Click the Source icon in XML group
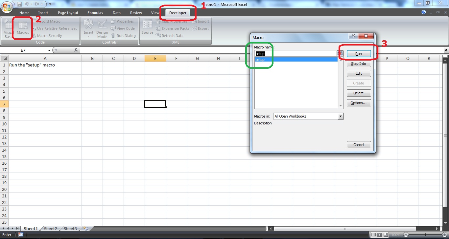This screenshot has height=239, width=449. point(147,28)
